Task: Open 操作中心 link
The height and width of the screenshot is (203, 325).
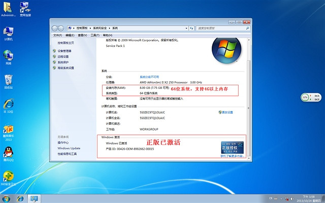Action: click(x=63, y=143)
